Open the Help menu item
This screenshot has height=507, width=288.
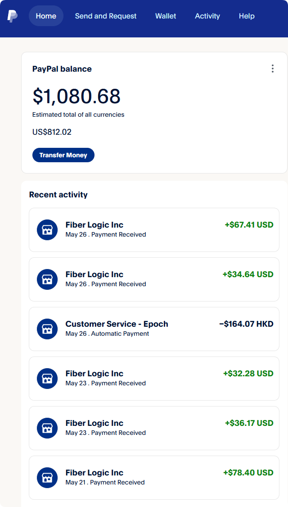[247, 16]
